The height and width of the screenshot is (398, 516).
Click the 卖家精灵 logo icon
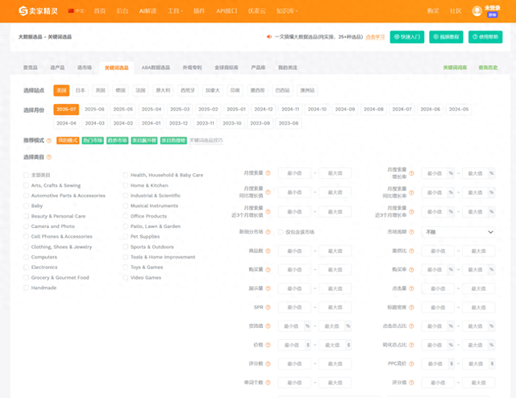pyautogui.click(x=23, y=10)
